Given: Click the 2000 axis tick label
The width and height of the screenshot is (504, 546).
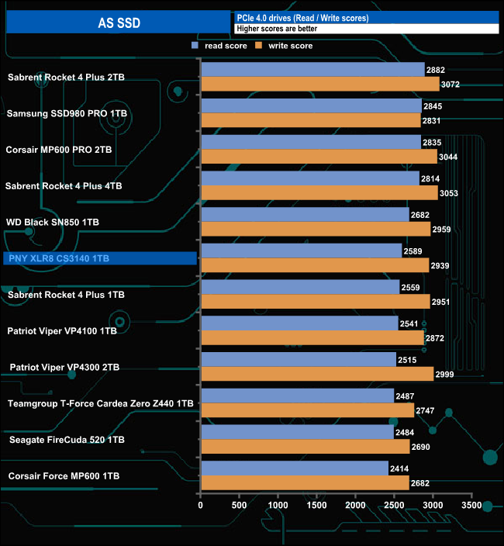Looking at the screenshot, I should point(355,505).
